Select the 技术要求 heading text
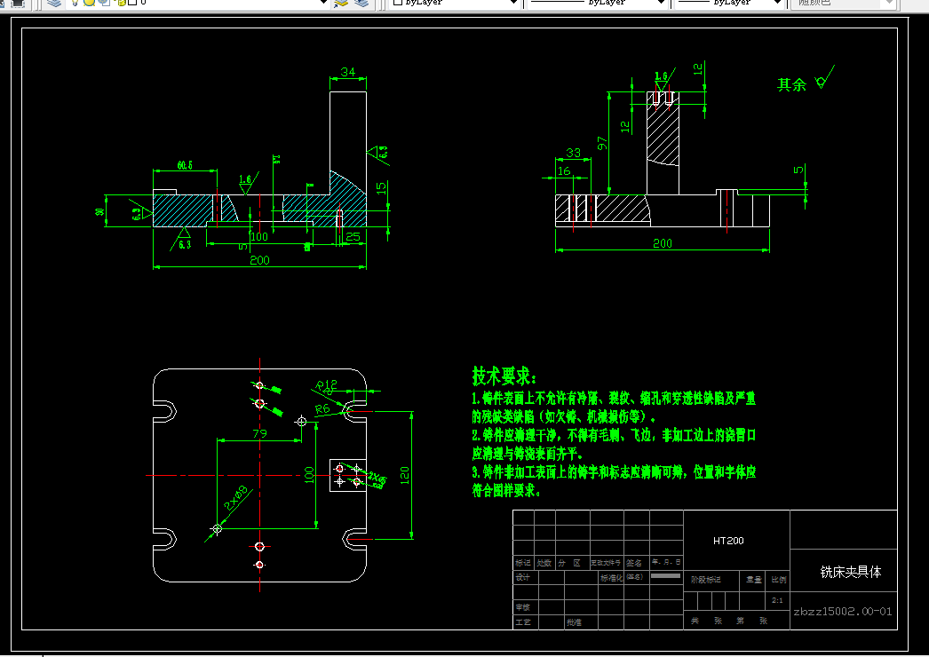 coord(504,376)
